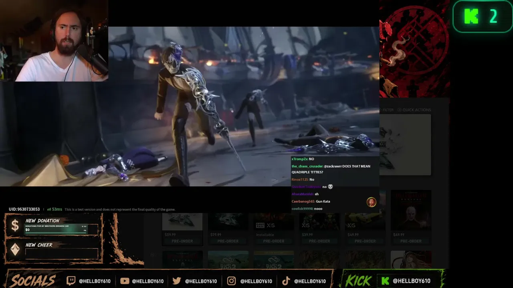Image resolution: width=513 pixels, height=288 pixels.
Task: Click the green signal bars next to 53ms
Action: tap(49, 209)
